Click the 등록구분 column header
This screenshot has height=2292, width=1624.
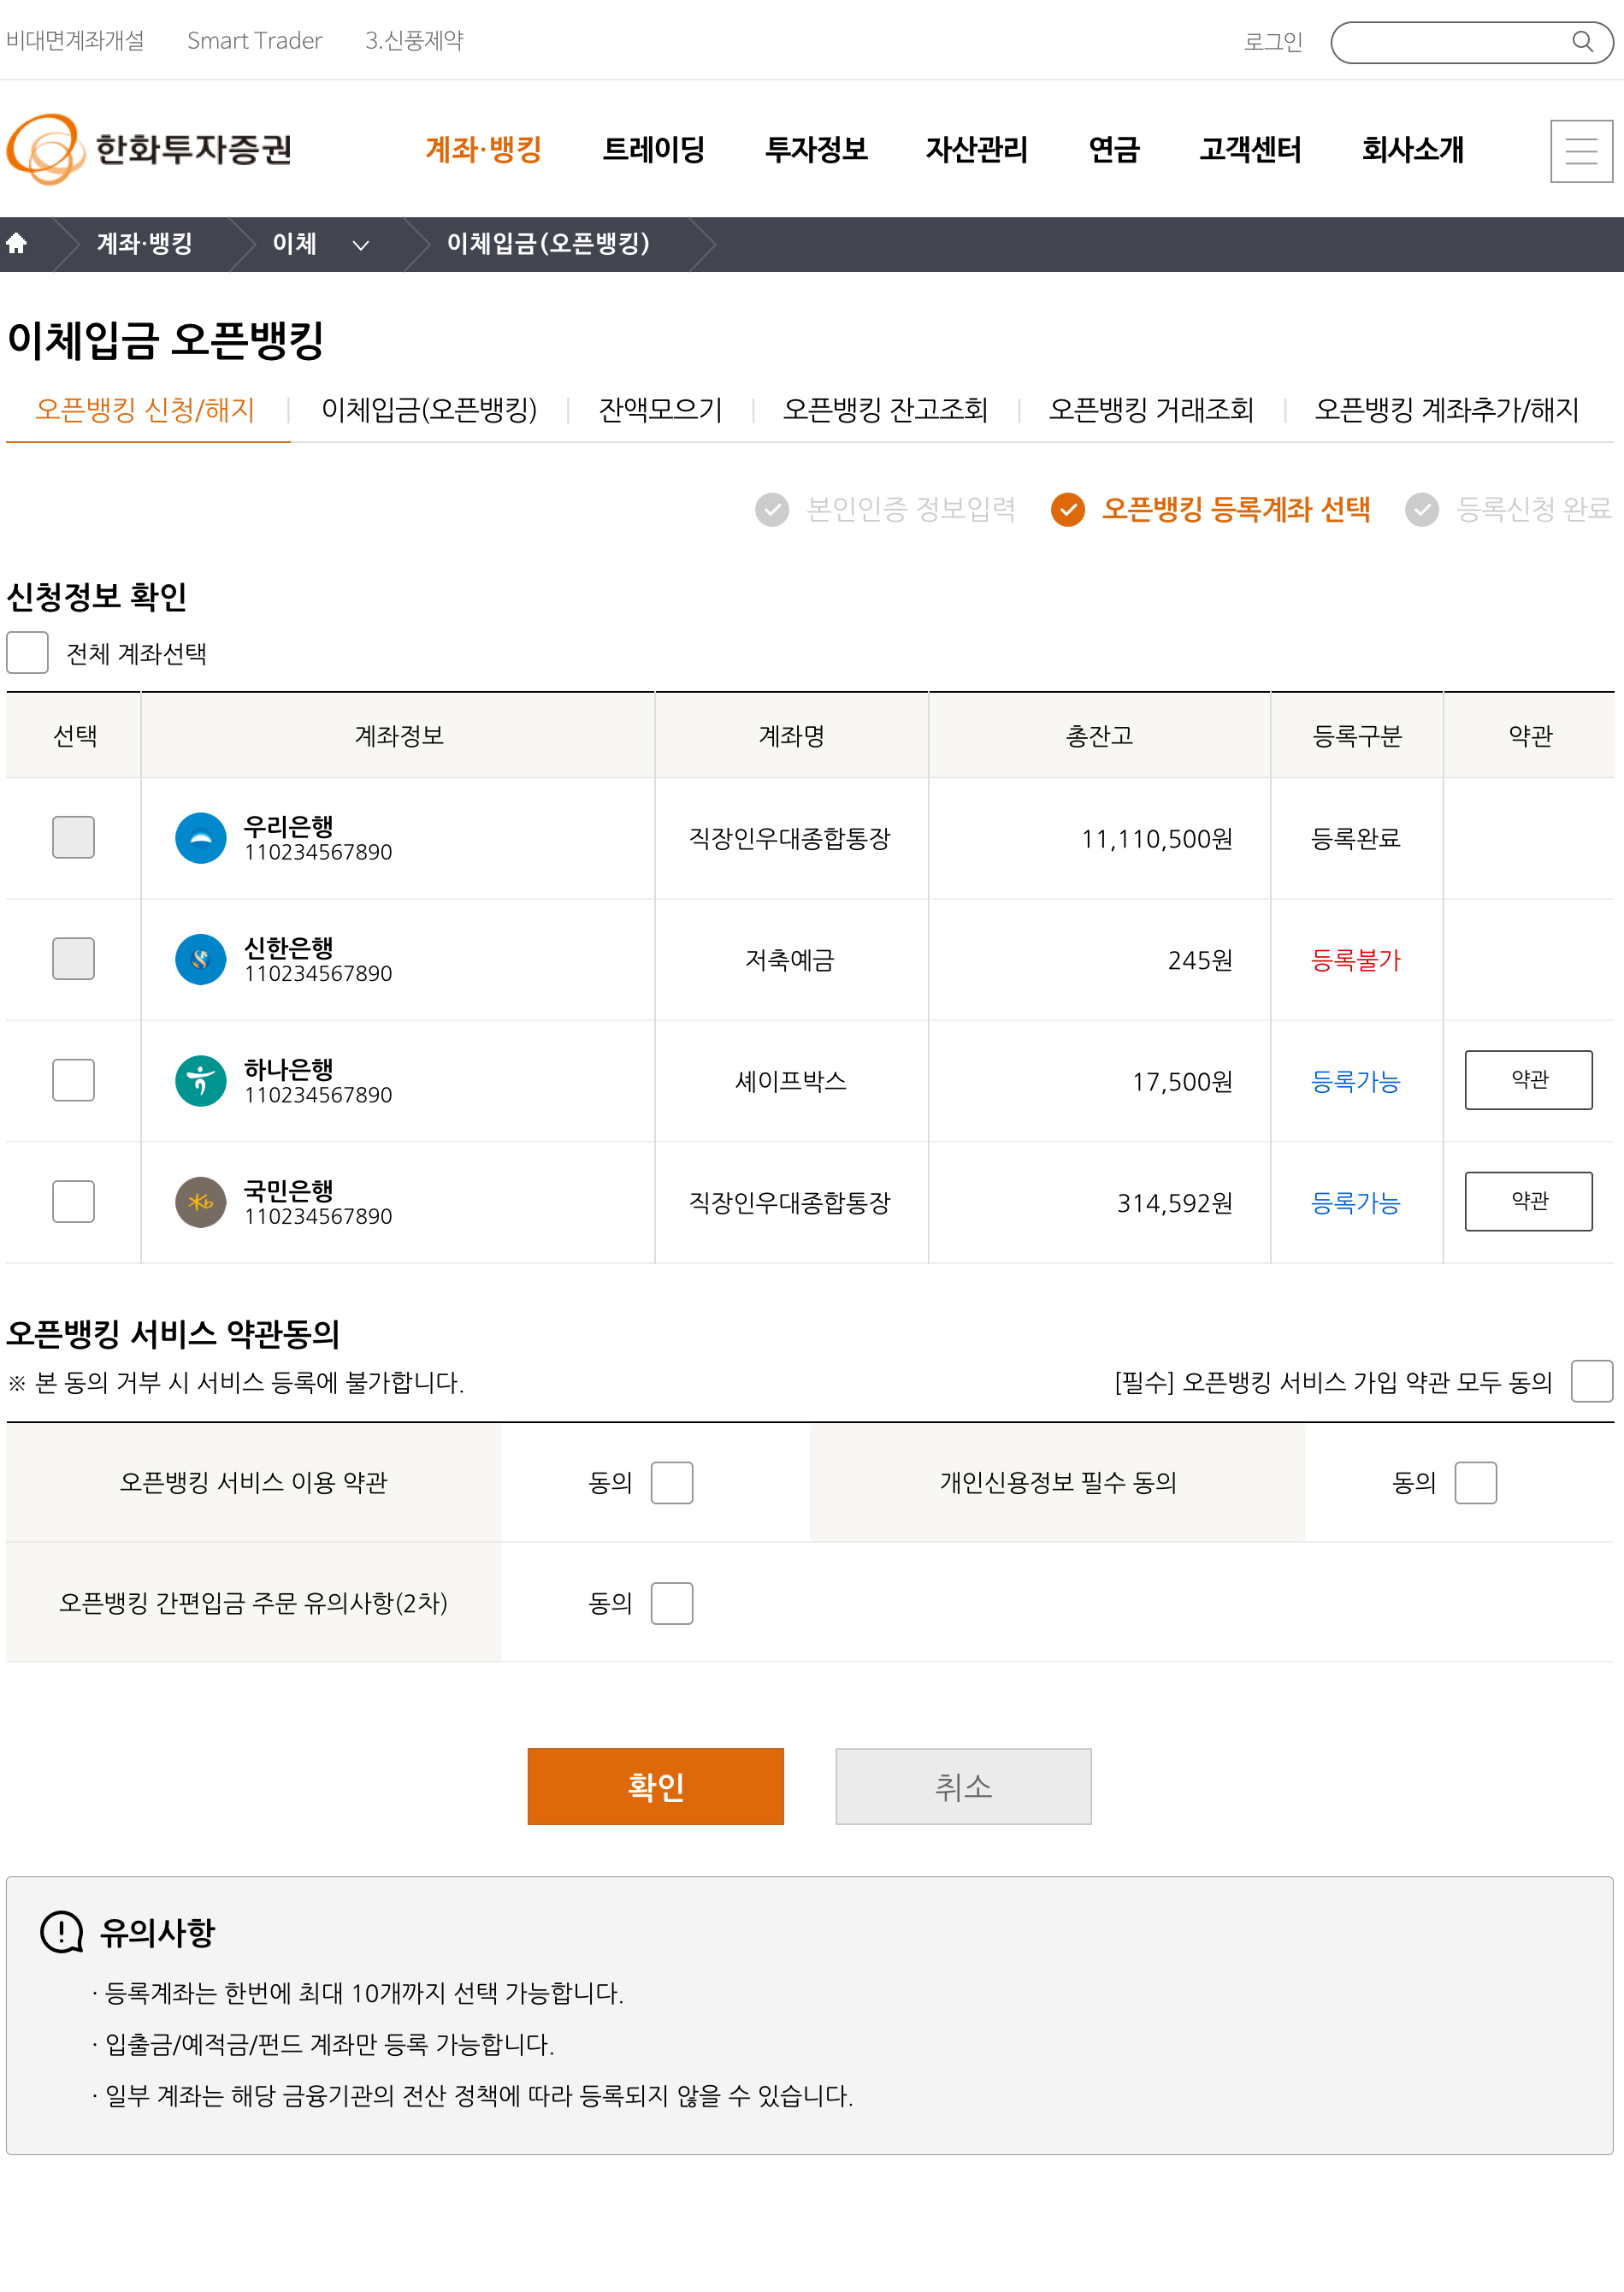(1357, 736)
